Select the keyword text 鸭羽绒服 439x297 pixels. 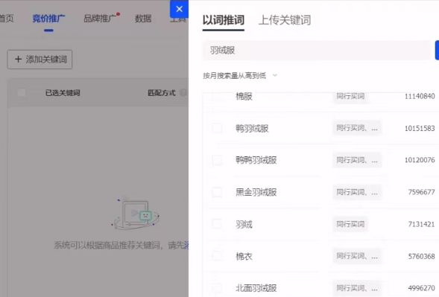252,128
